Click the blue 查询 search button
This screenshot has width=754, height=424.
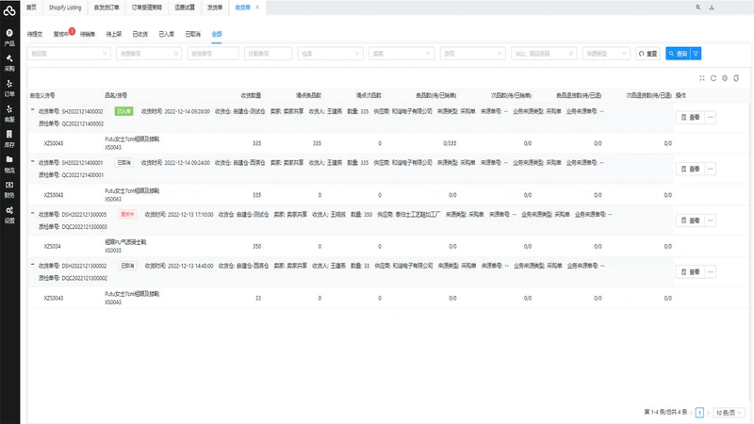click(x=678, y=54)
